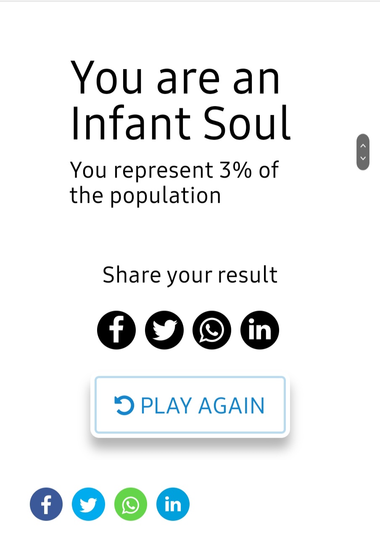
Task: Click the word "represent" in the subtitle
Action: pos(164,171)
